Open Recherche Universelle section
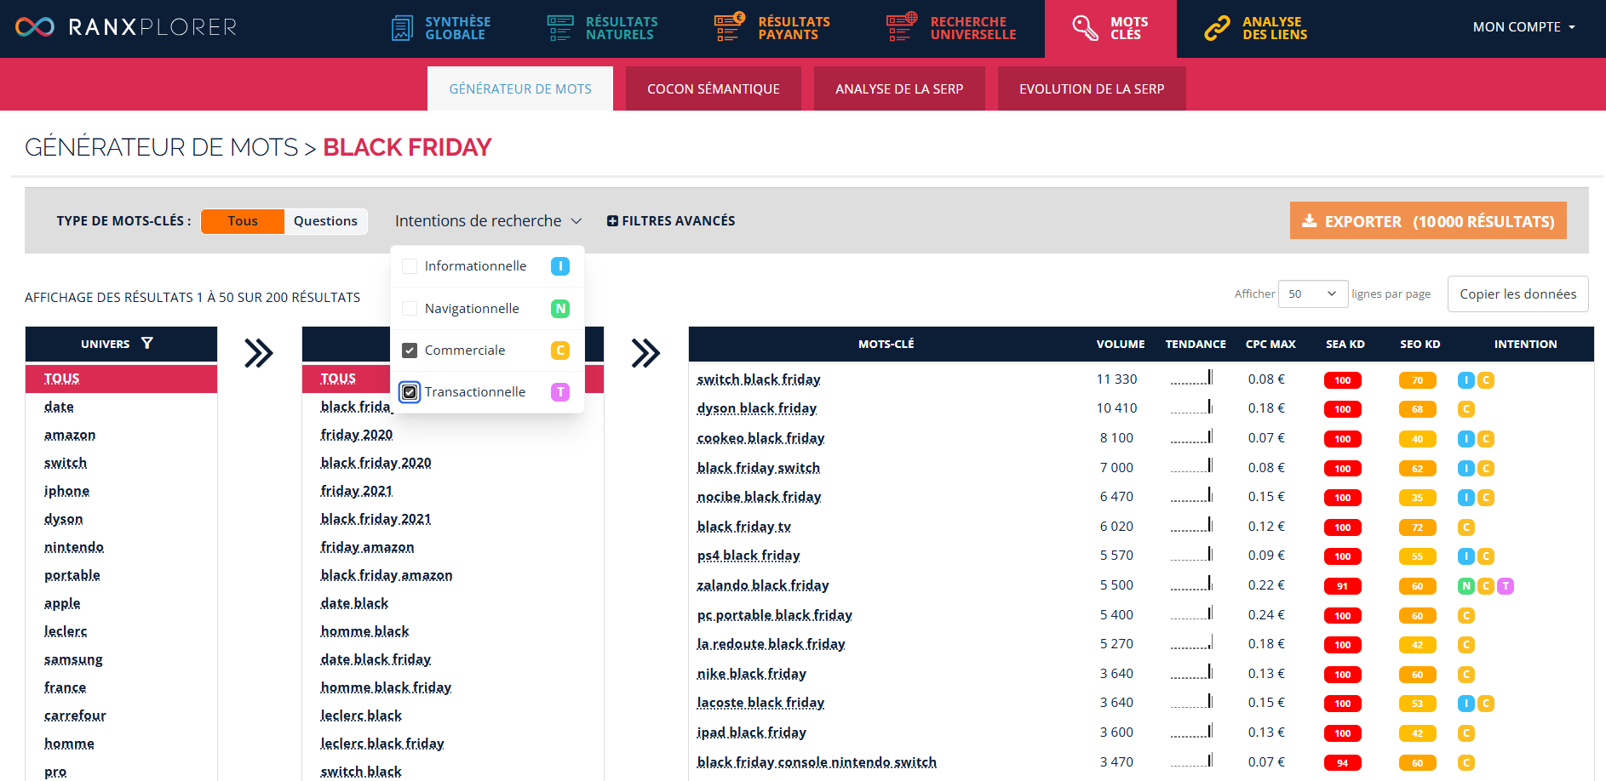 [951, 28]
